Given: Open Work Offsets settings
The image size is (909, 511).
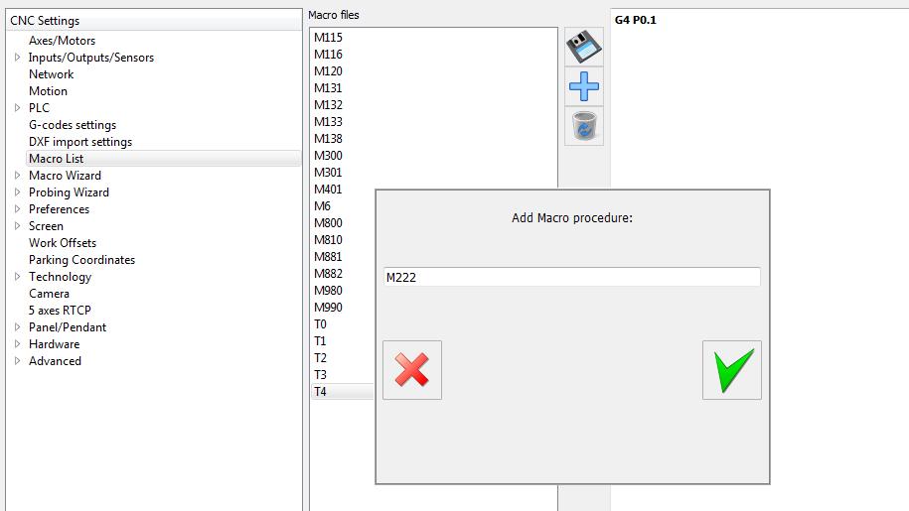Looking at the screenshot, I should tap(63, 243).
